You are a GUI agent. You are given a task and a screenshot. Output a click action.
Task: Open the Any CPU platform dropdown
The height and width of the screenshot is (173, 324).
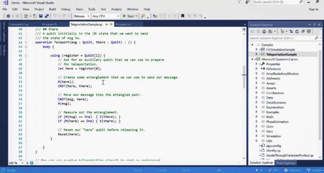point(106,16)
